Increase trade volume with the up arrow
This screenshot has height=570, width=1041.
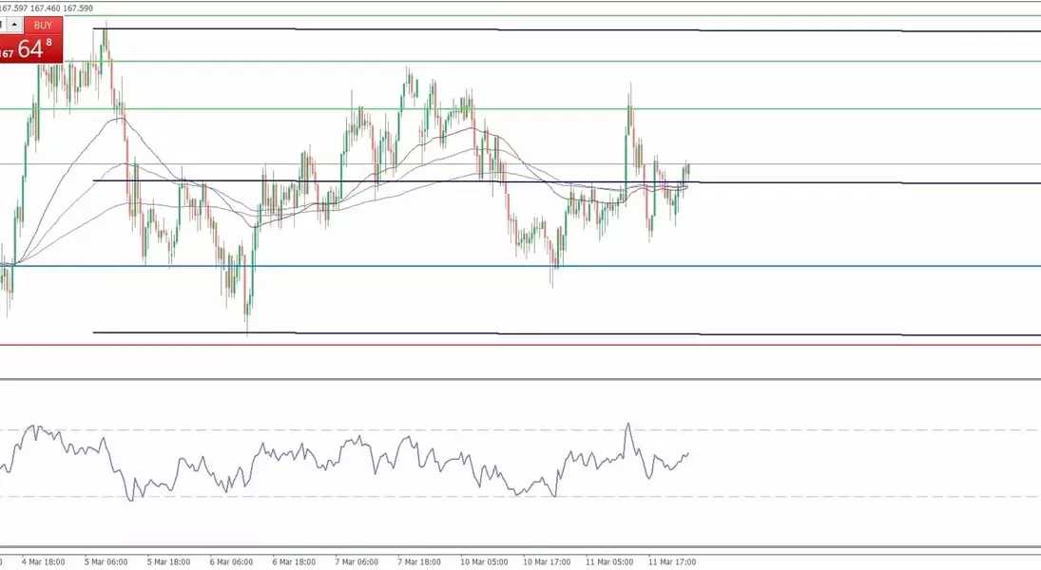pos(14,26)
